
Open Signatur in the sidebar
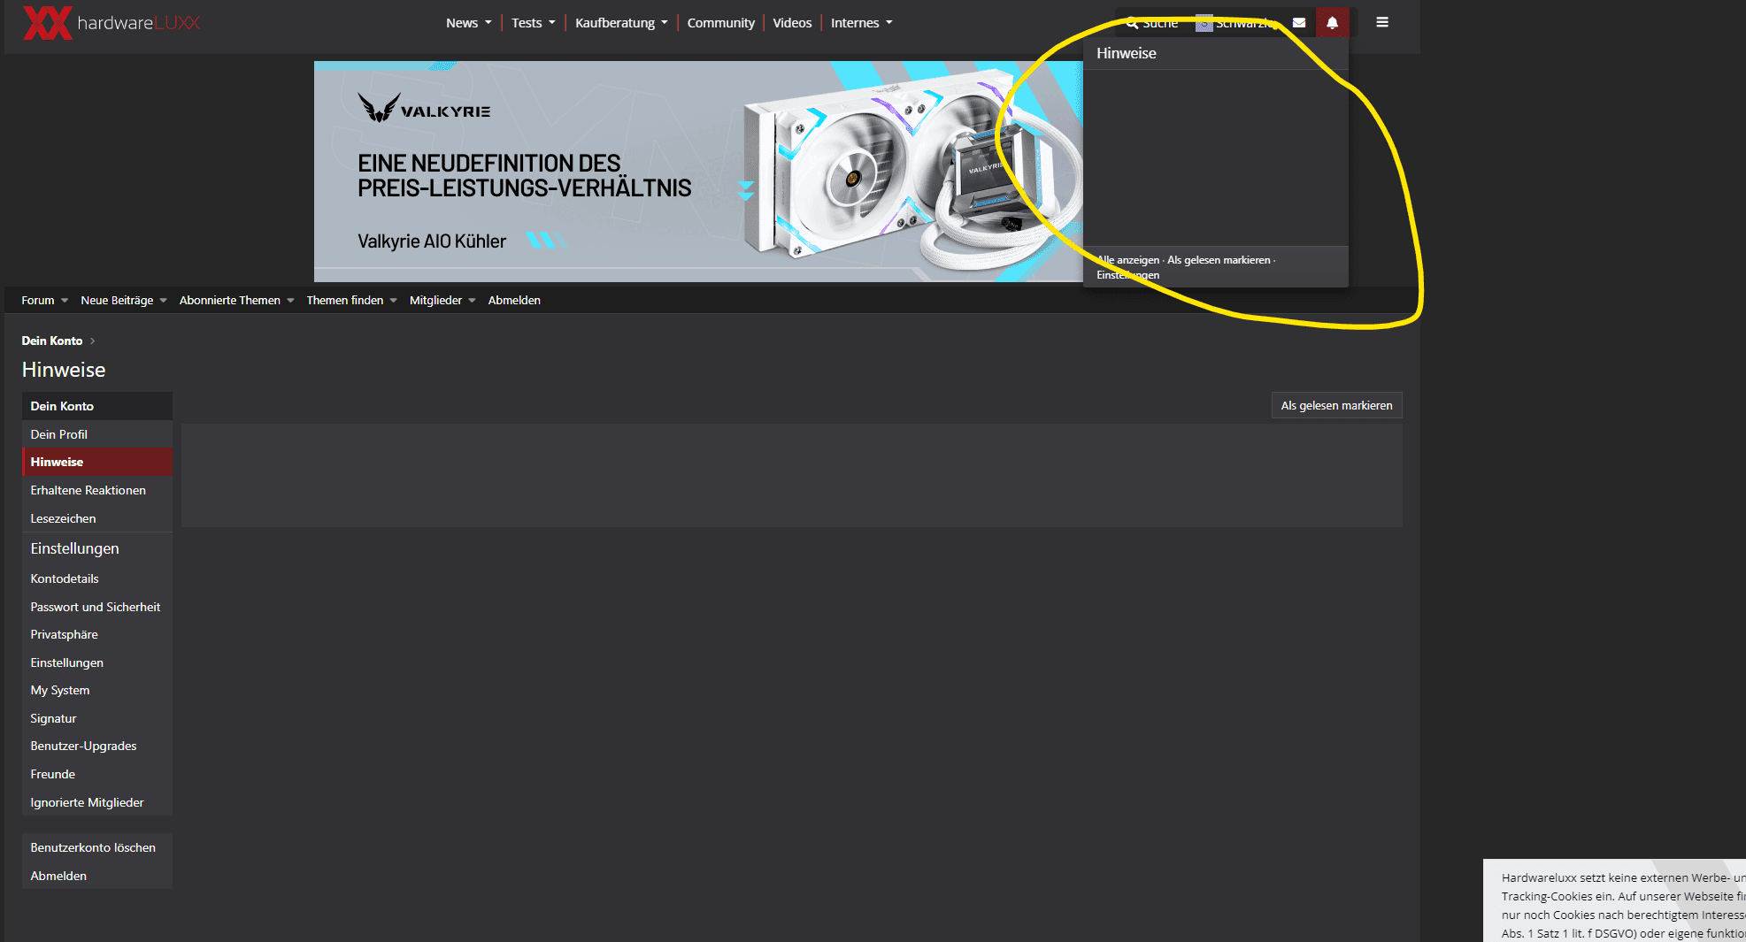[x=96, y=718]
